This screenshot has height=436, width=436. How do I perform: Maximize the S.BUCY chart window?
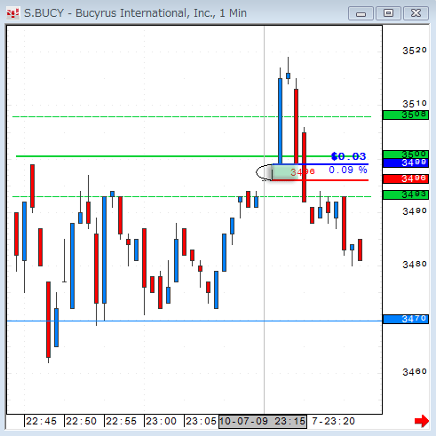[x=388, y=13]
